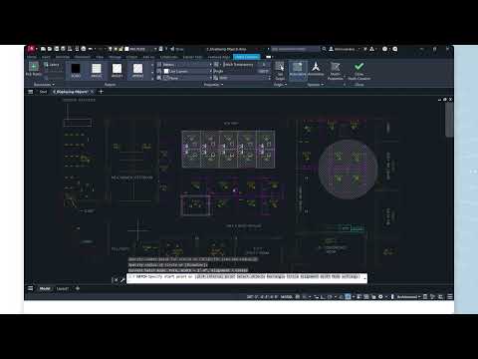Open the hatch background color dropdown

pos(184,78)
